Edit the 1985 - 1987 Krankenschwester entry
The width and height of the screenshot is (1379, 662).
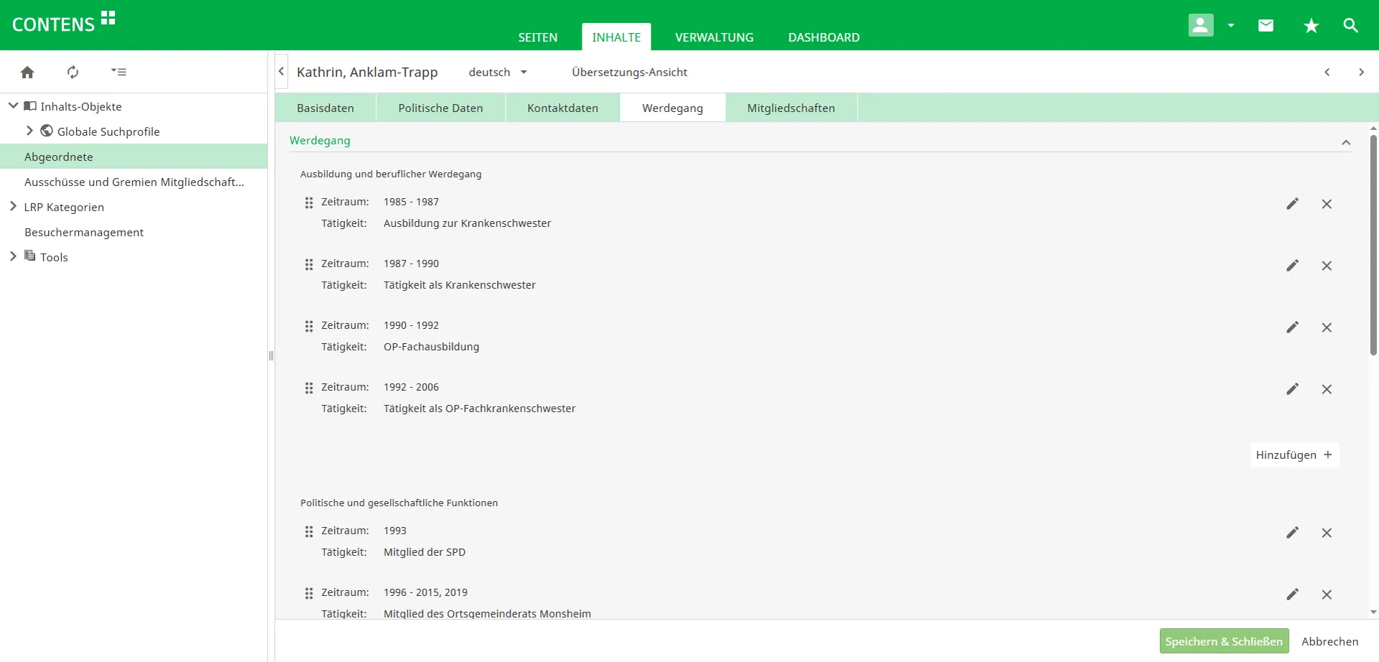(x=1292, y=204)
